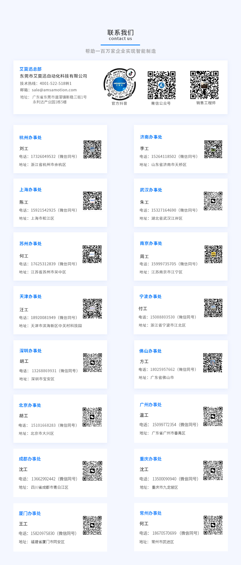241x565 pixels.
Task: Open the Hangzhou office (杭州办事处) QR code
Action: tap(92, 149)
